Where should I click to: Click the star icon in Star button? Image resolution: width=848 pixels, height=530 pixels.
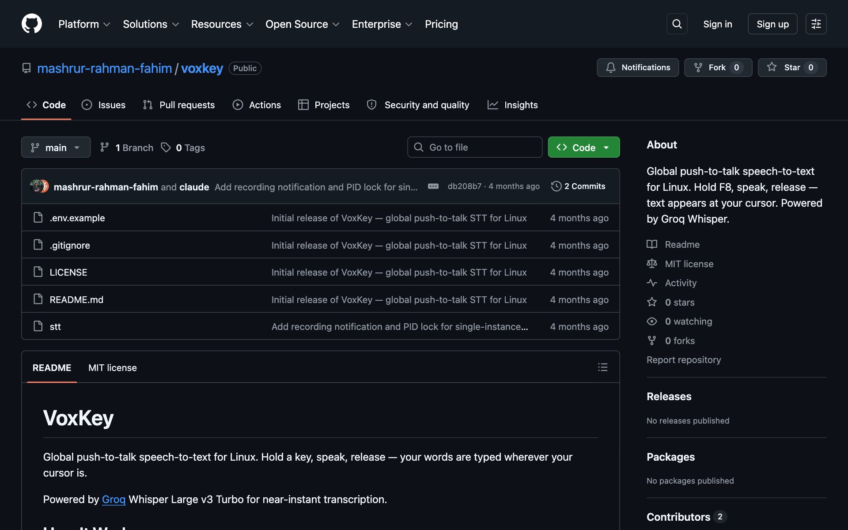click(772, 67)
